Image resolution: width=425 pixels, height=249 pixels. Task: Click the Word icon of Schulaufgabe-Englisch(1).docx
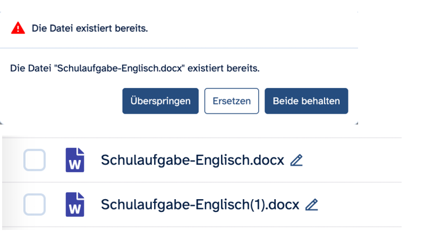click(75, 204)
